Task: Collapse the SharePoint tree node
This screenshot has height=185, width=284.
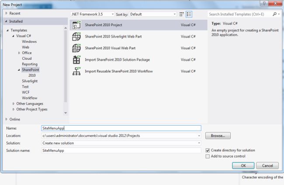Action: 19,70
